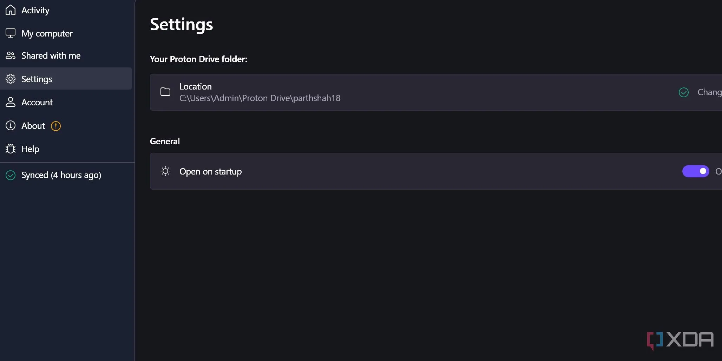The width and height of the screenshot is (722, 361).
Task: Open the Activity label in sidebar
Action: coord(35,10)
